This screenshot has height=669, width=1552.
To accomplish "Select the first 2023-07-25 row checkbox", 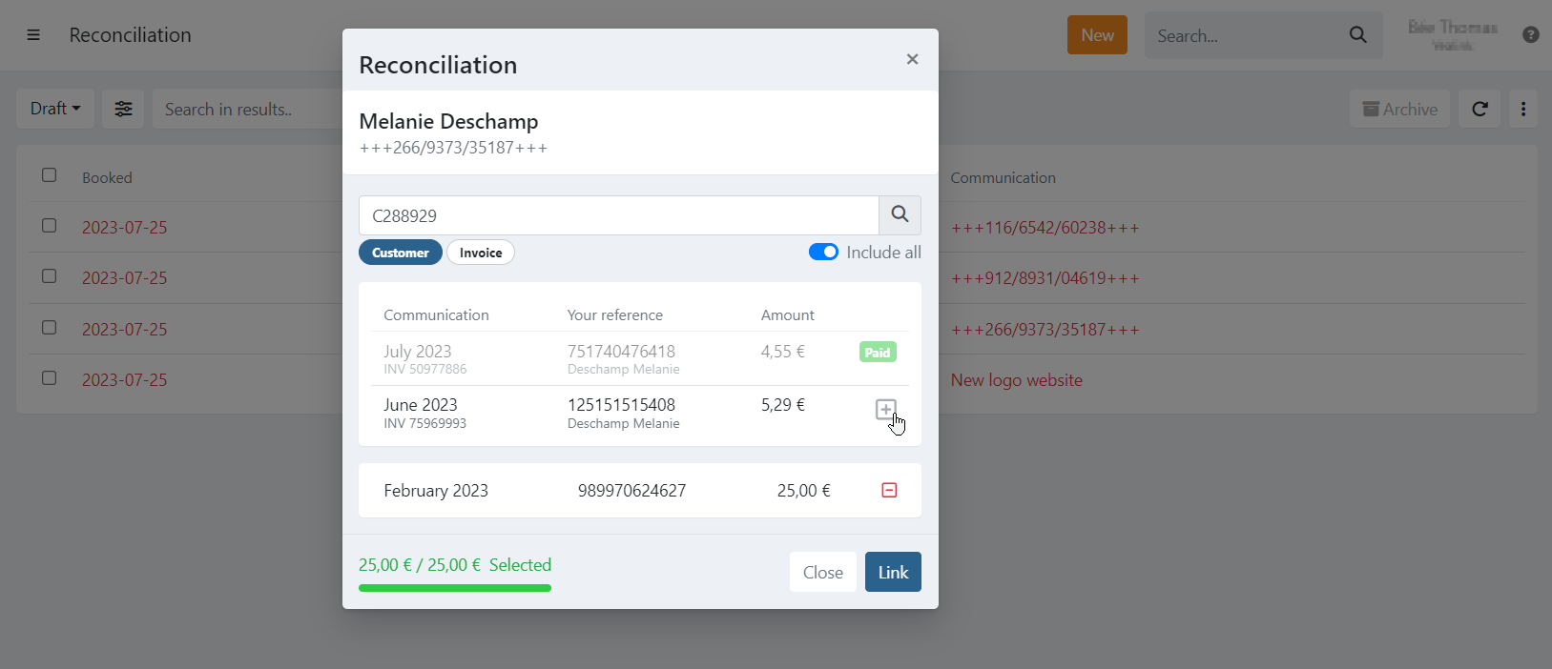I will 50,226.
